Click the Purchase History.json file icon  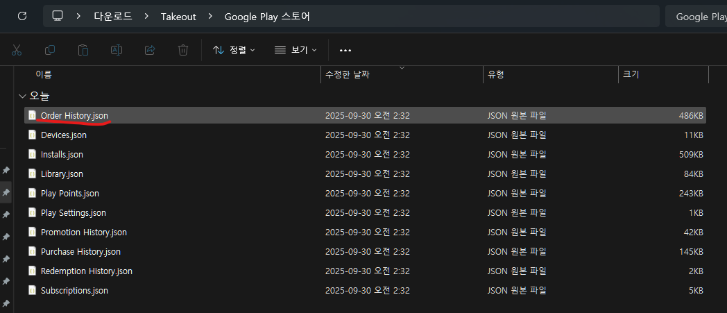pyautogui.click(x=32, y=251)
